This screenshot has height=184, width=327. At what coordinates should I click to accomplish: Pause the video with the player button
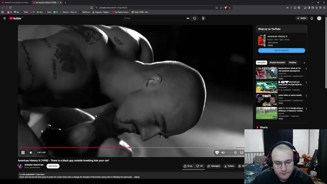coord(23,153)
